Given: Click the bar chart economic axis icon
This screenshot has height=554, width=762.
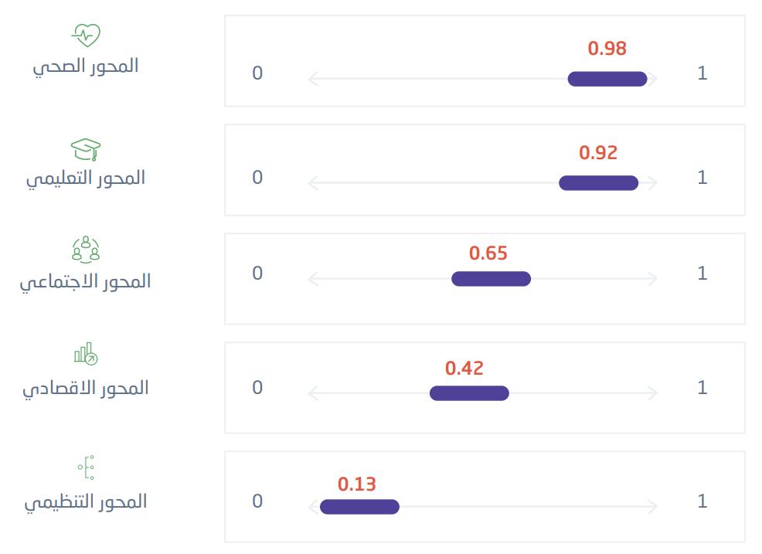Looking at the screenshot, I should pos(86,354).
